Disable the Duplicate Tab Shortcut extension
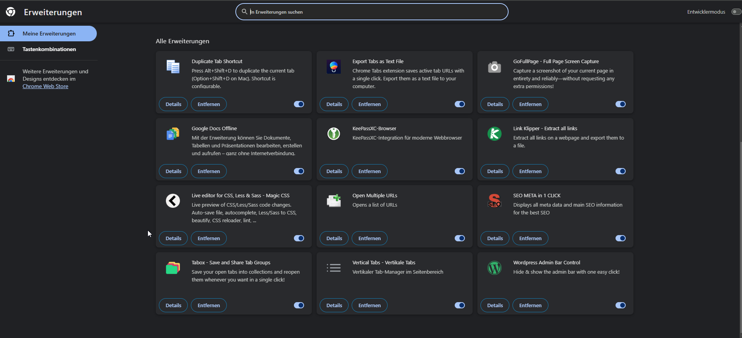This screenshot has height=338, width=742. click(299, 104)
